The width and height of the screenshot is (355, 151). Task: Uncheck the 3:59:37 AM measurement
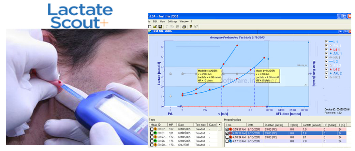pos(227,129)
